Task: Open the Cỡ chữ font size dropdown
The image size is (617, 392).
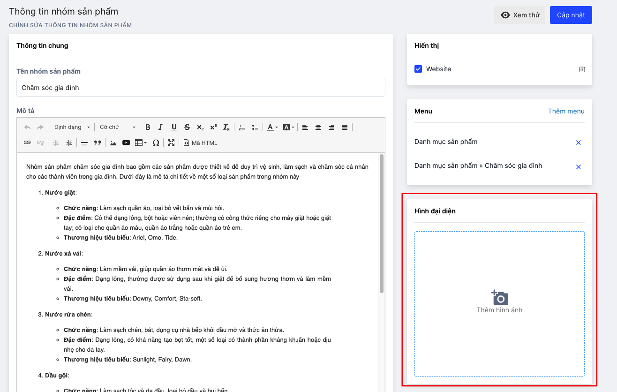Action: pyautogui.click(x=117, y=127)
